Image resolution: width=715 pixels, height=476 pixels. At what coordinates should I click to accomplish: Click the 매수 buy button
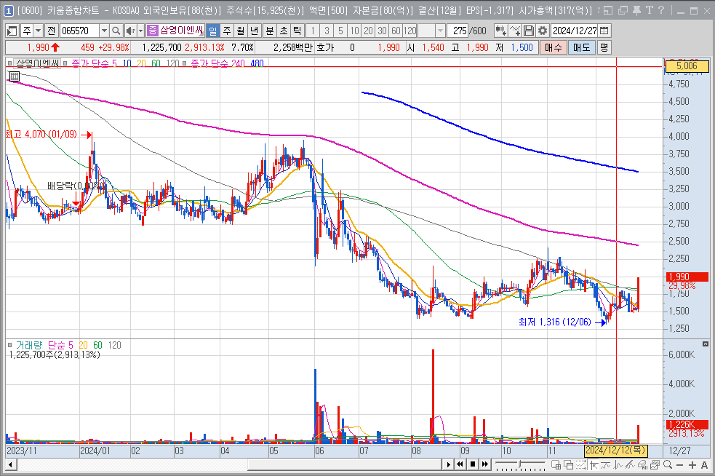coord(553,47)
